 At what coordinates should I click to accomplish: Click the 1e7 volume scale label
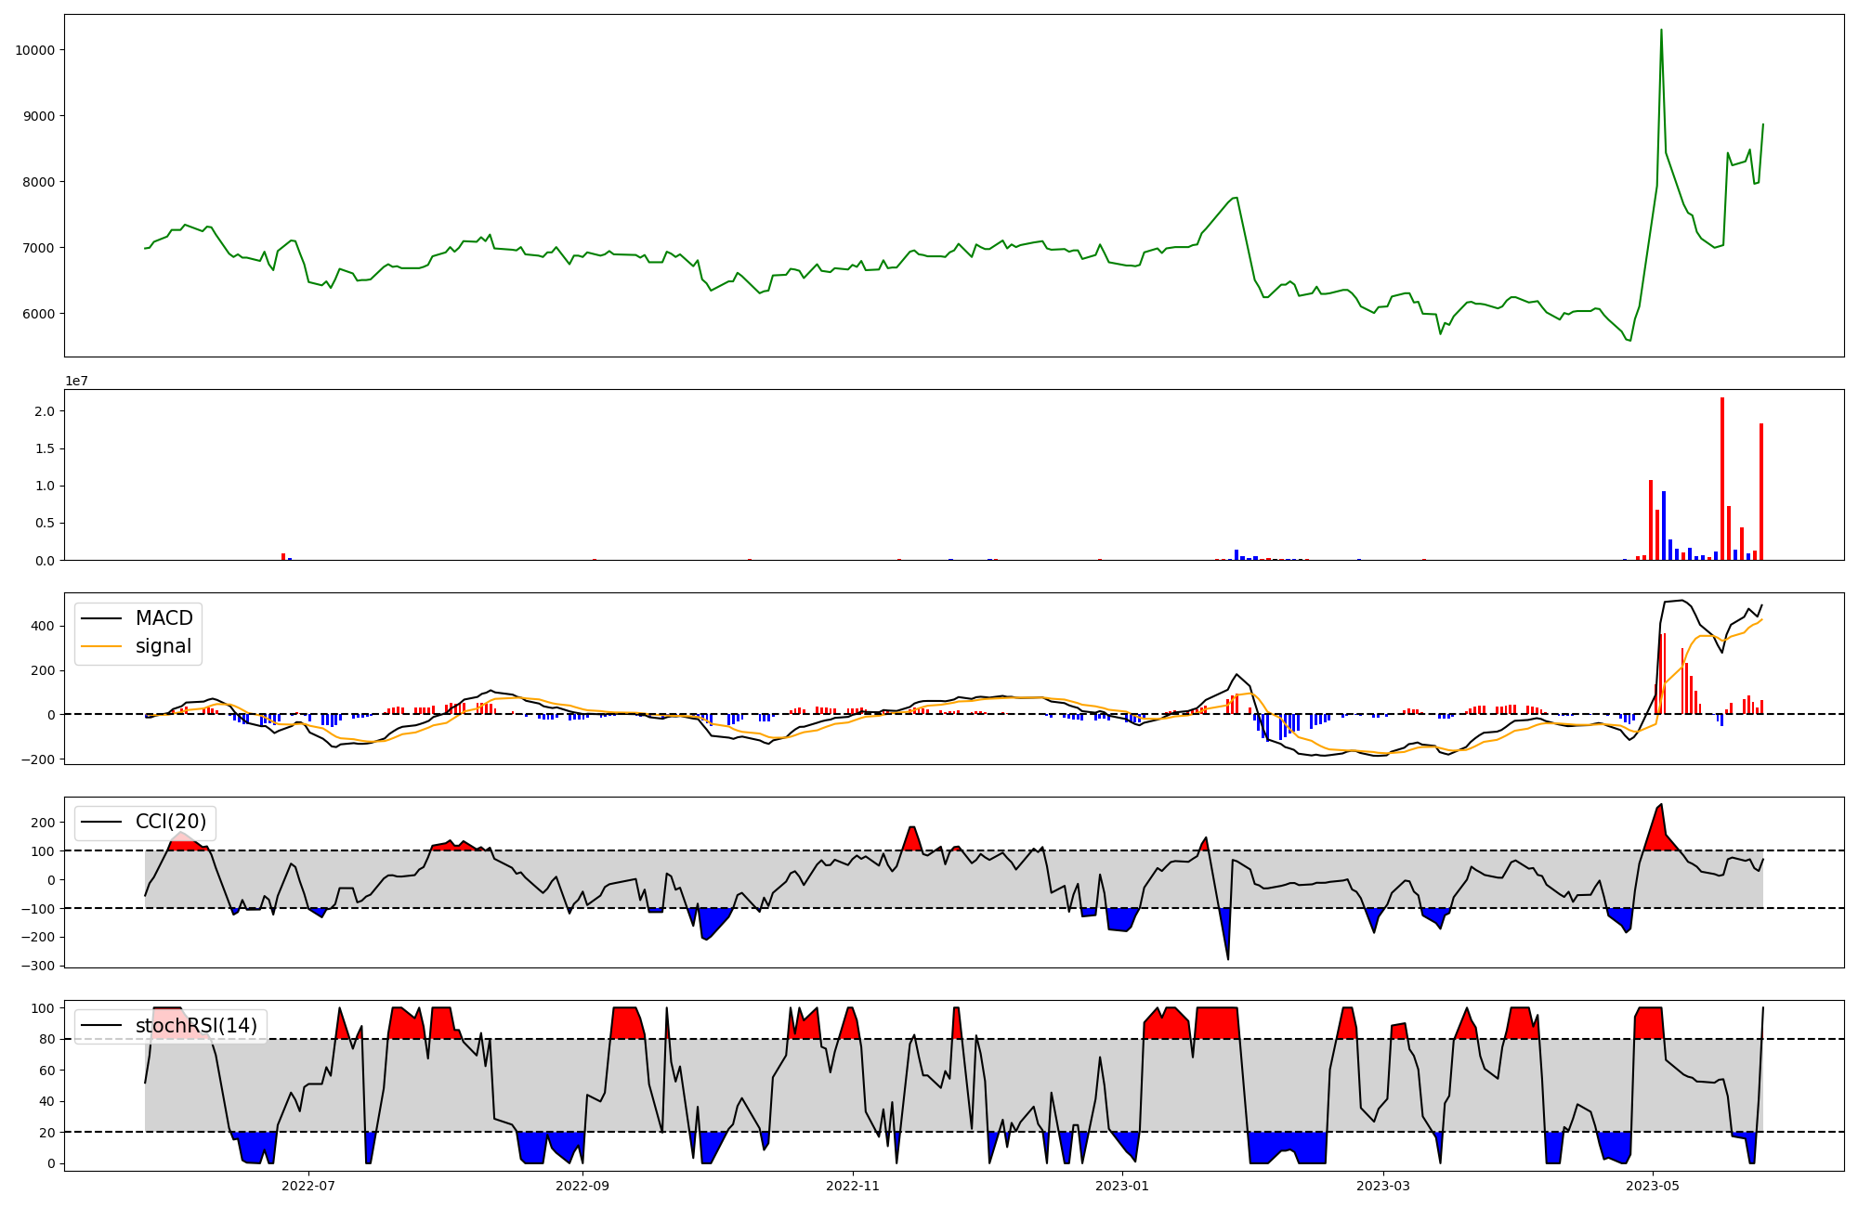pos(76,381)
